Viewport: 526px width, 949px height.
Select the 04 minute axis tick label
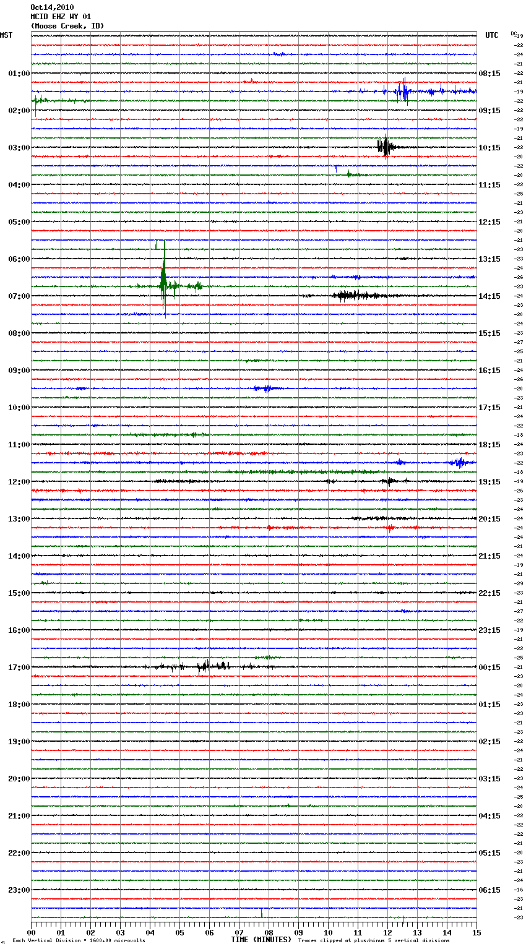150,932
